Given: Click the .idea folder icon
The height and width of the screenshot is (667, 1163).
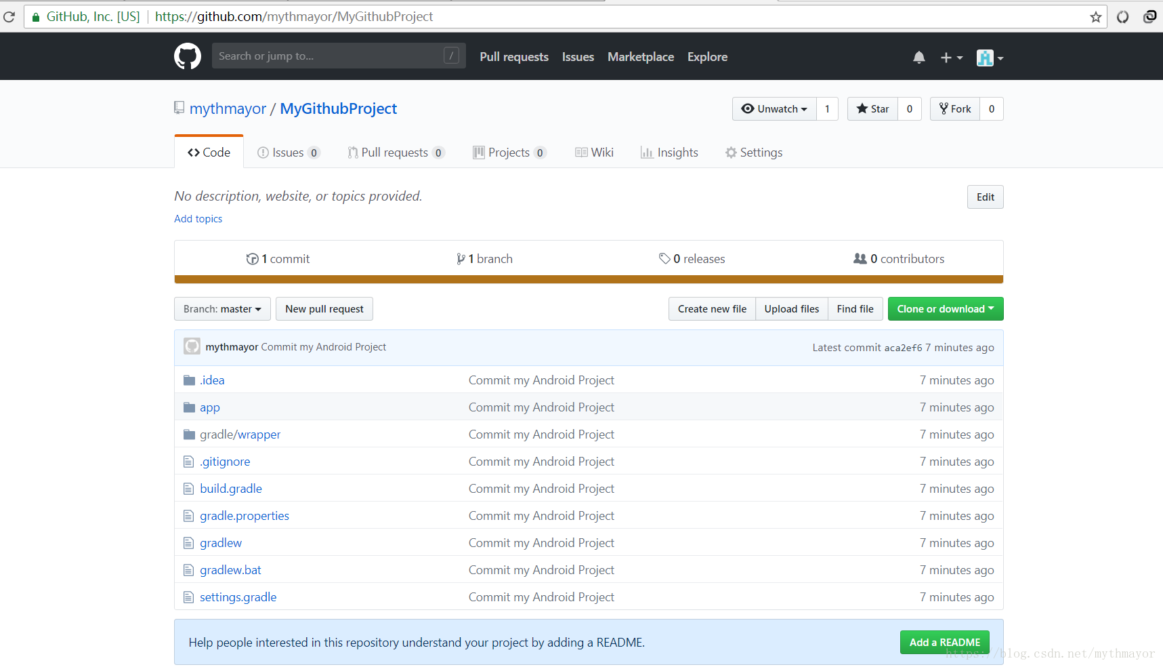Looking at the screenshot, I should tap(189, 380).
